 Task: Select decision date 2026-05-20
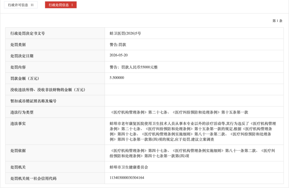(x=119, y=55)
